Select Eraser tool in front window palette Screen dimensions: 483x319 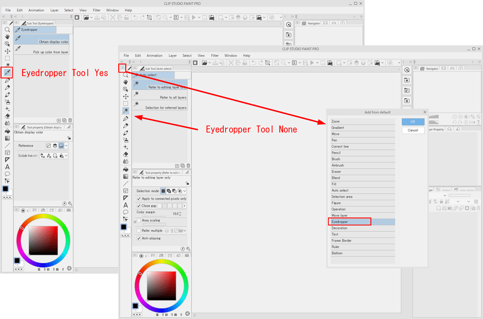tap(125, 154)
